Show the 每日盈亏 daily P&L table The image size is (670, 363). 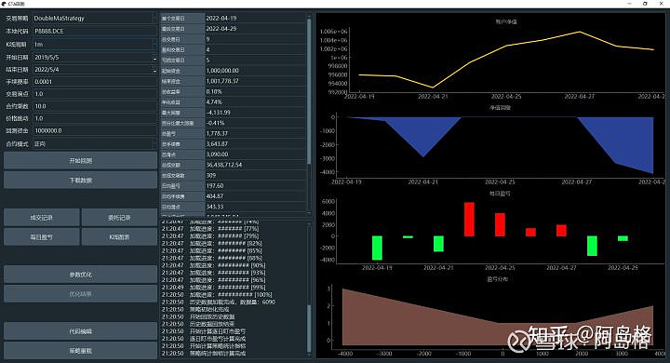pyautogui.click(x=42, y=236)
